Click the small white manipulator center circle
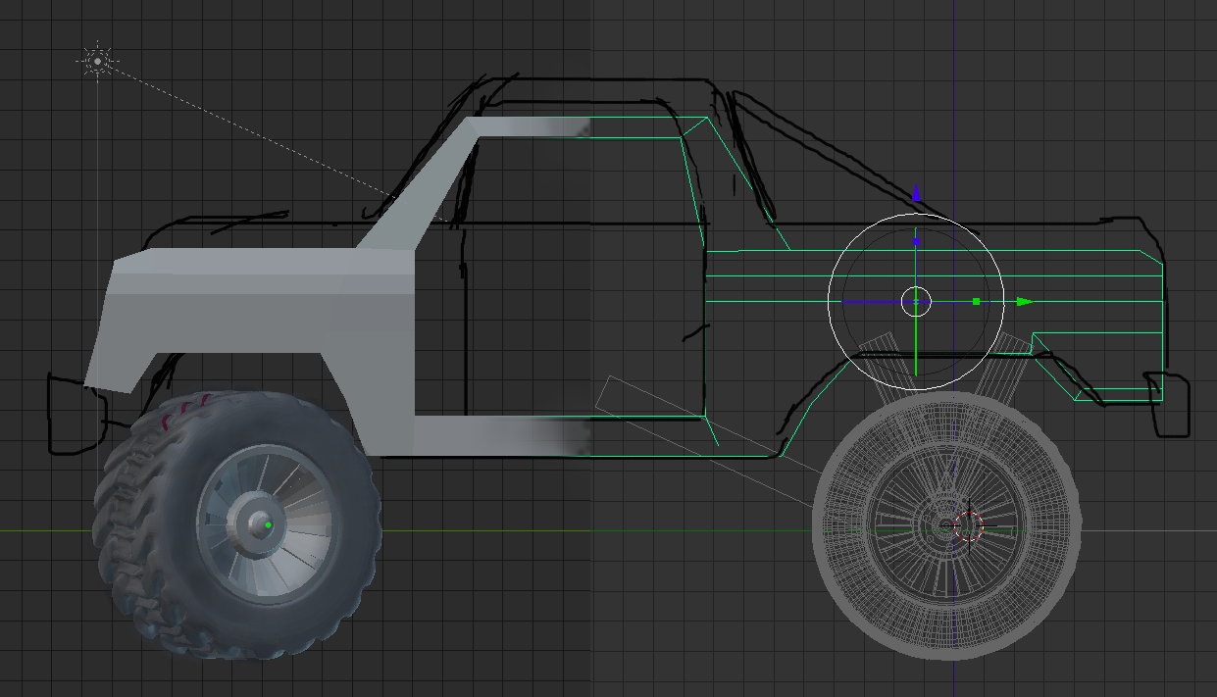This screenshot has height=697, width=1217. point(916,301)
